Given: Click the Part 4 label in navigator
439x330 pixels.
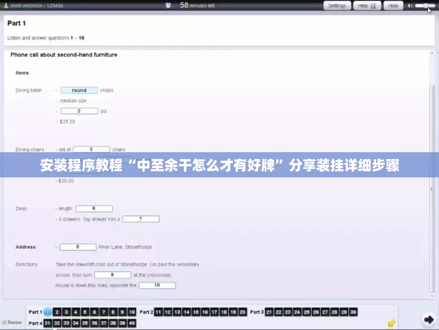Looking at the screenshot, I should (35, 323).
